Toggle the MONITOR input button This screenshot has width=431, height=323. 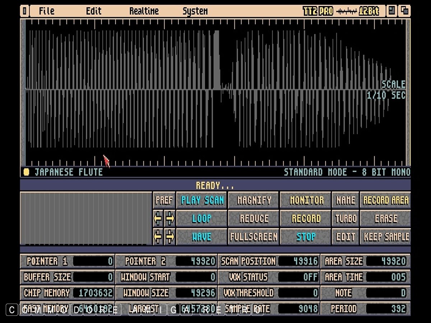click(x=306, y=200)
